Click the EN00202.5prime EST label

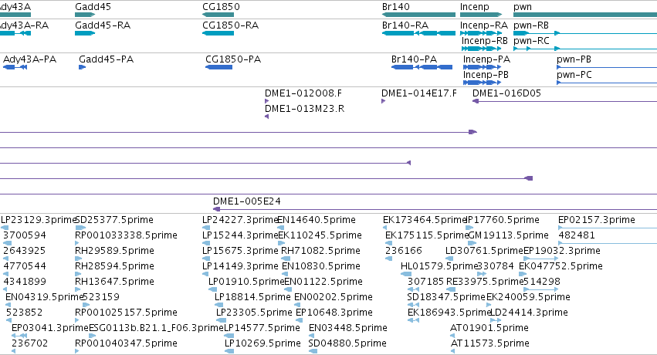[334, 297]
